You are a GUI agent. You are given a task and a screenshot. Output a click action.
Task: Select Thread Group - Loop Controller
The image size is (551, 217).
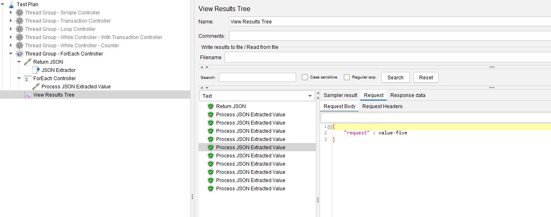coord(60,29)
